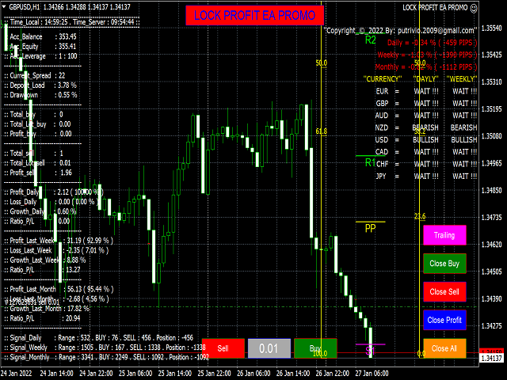The height and width of the screenshot is (380, 507).
Task: Click the Growth_Last_Month 17.82 % line
Action: point(47,309)
